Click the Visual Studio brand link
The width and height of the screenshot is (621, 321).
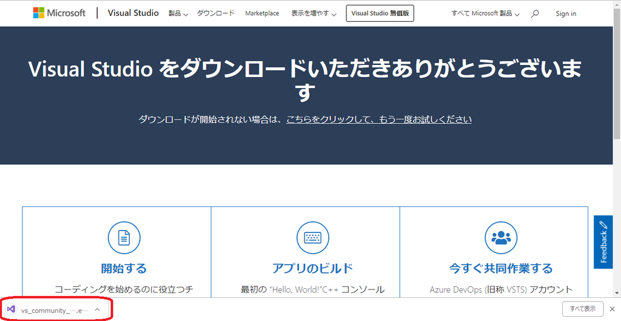coord(133,13)
